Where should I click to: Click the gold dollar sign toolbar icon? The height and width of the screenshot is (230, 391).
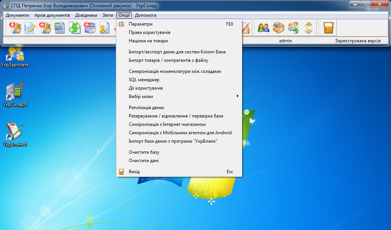click(308, 28)
